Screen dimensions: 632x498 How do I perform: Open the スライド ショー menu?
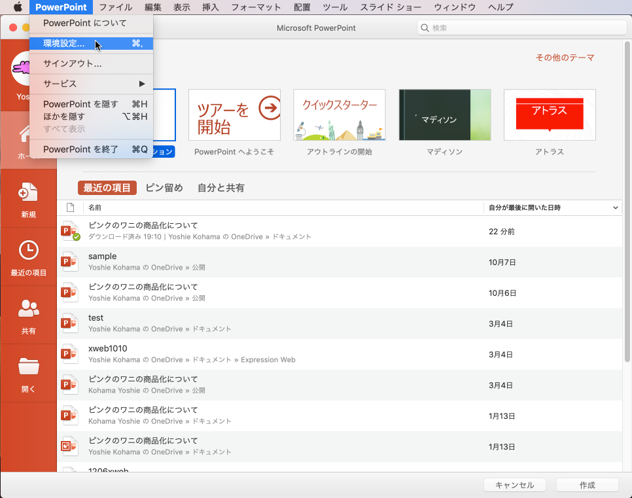(391, 7)
